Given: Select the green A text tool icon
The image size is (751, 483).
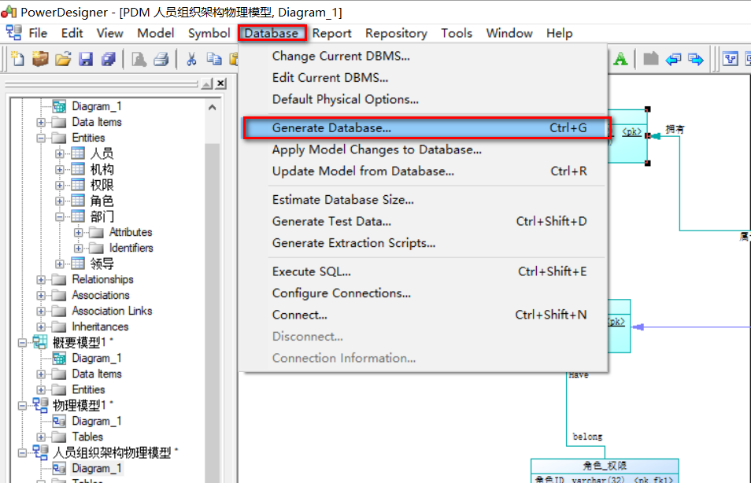Looking at the screenshot, I should click(x=621, y=59).
